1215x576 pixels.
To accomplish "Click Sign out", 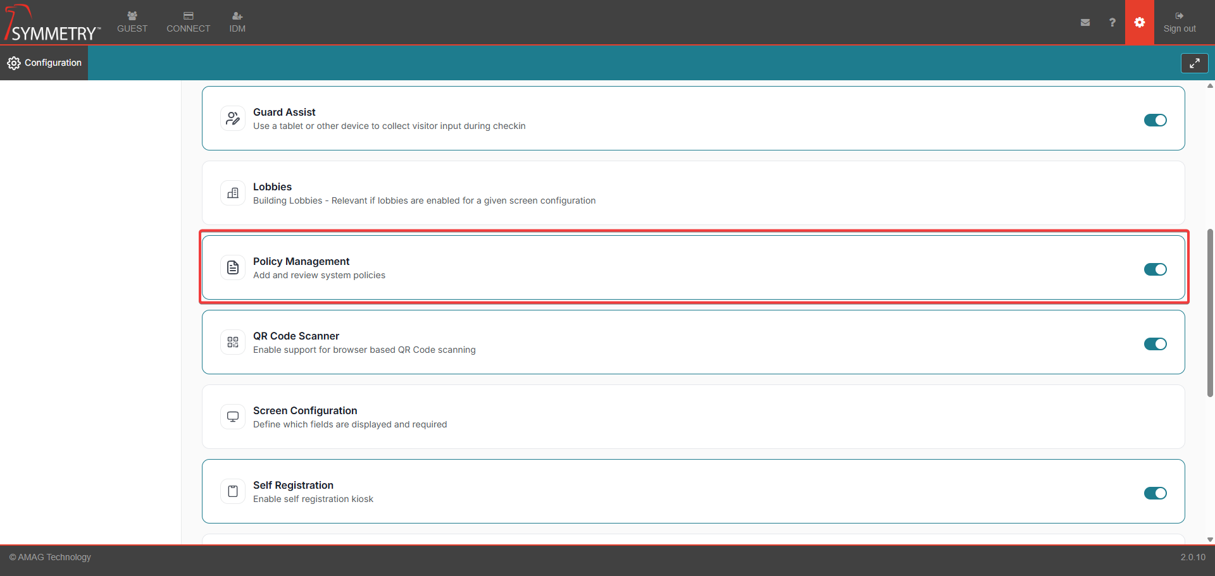I will click(1180, 22).
